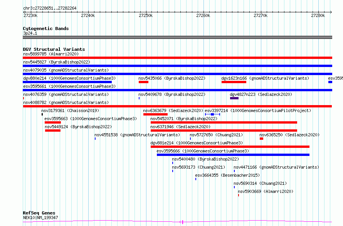Click the Cytogenetic Bands track title
Screen dimensions: 343x226
click(x=46, y=28)
